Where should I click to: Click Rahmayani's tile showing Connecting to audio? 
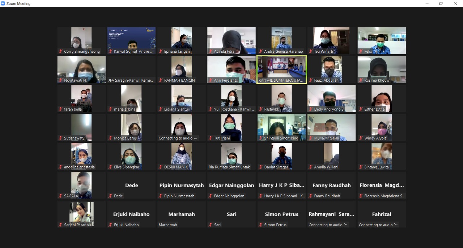[x=331, y=214]
